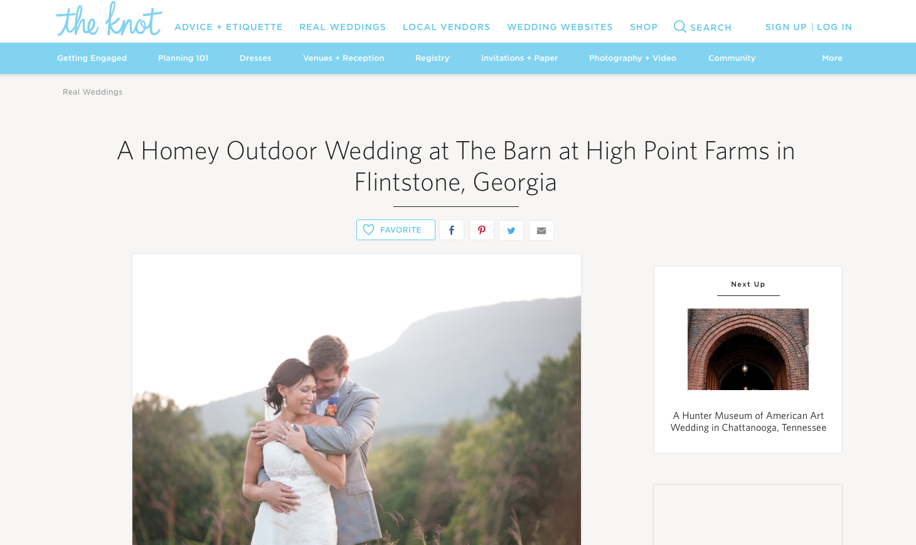Open Wedding Websites section
916x545 pixels.
point(560,27)
